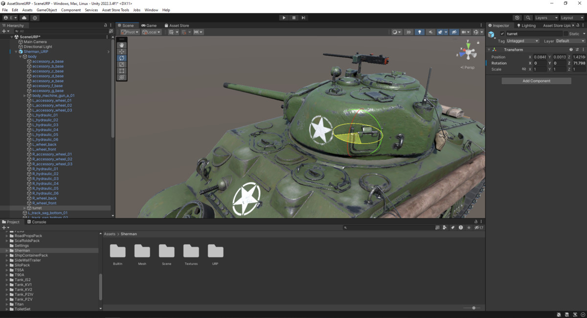The width and height of the screenshot is (587, 318).
Task: Open the Tag dropdown showing Untagged
Action: pos(523,41)
